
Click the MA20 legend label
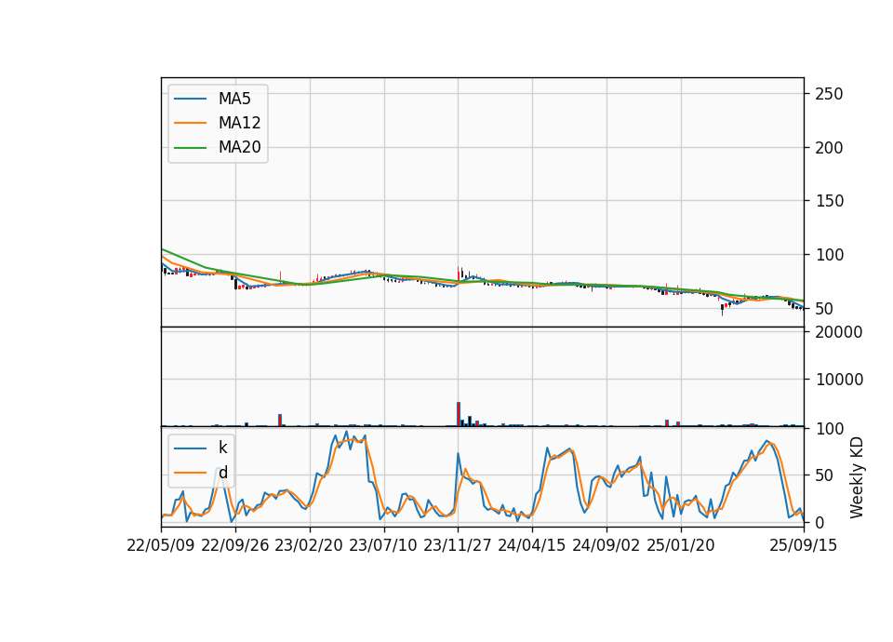239,147
